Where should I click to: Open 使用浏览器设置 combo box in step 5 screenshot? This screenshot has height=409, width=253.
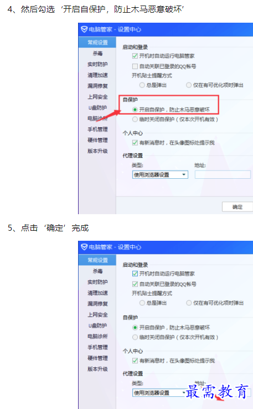click(x=160, y=392)
